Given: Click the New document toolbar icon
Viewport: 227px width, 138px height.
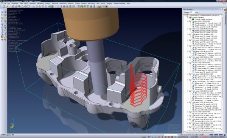Looking at the screenshot, I should [4, 6].
